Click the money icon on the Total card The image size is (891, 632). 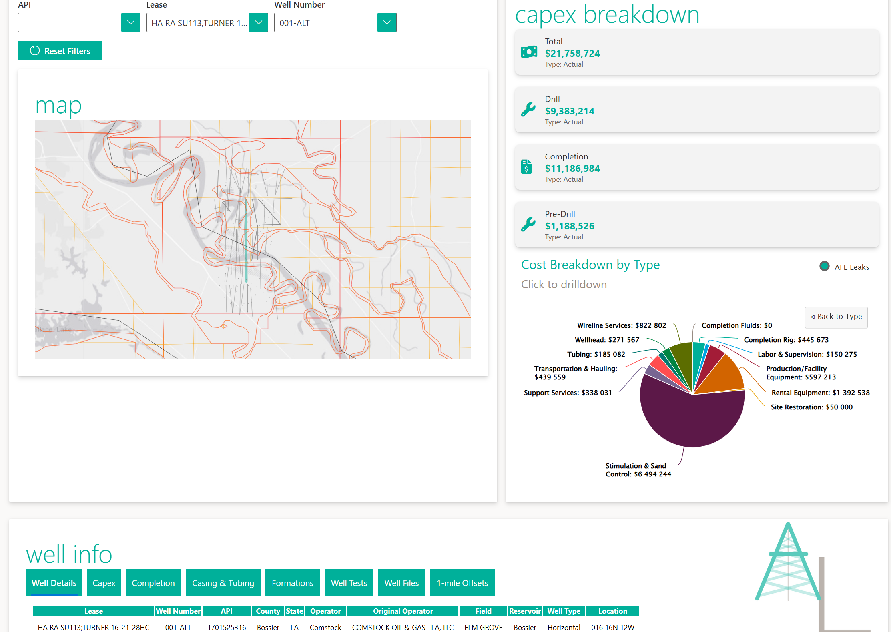pyautogui.click(x=529, y=52)
